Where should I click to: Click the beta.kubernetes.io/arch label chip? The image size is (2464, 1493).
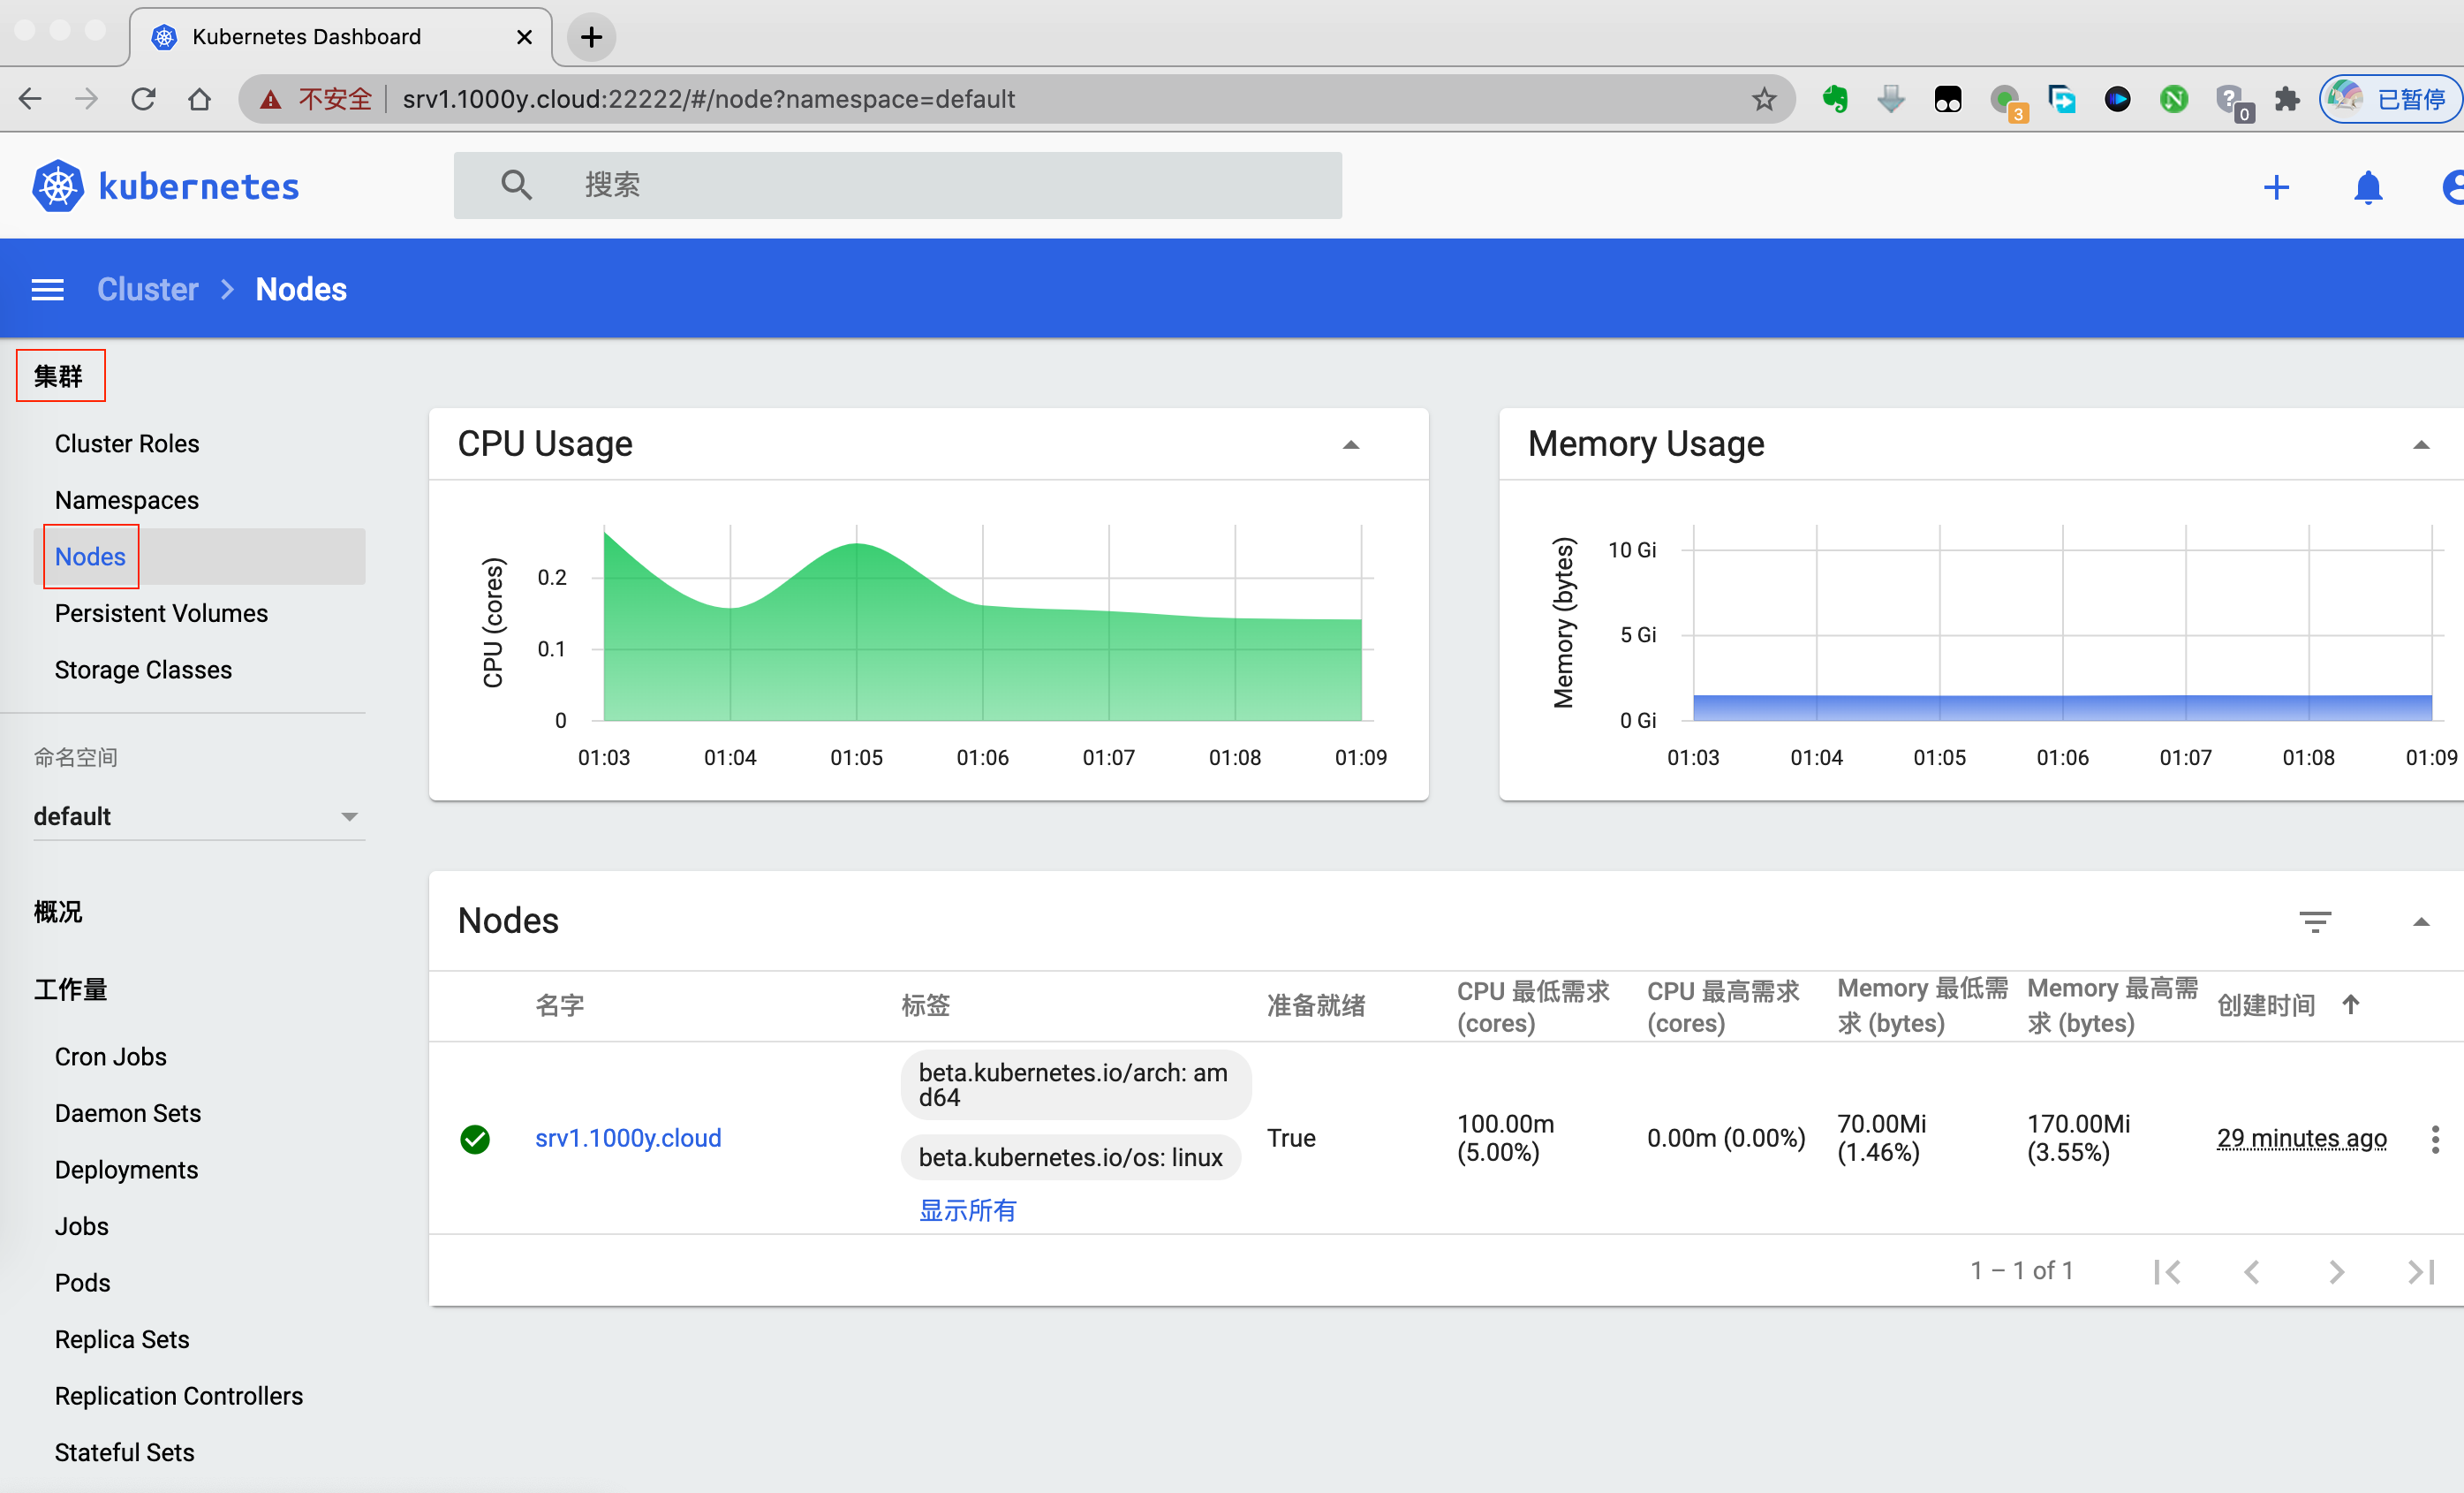pos(1076,1085)
